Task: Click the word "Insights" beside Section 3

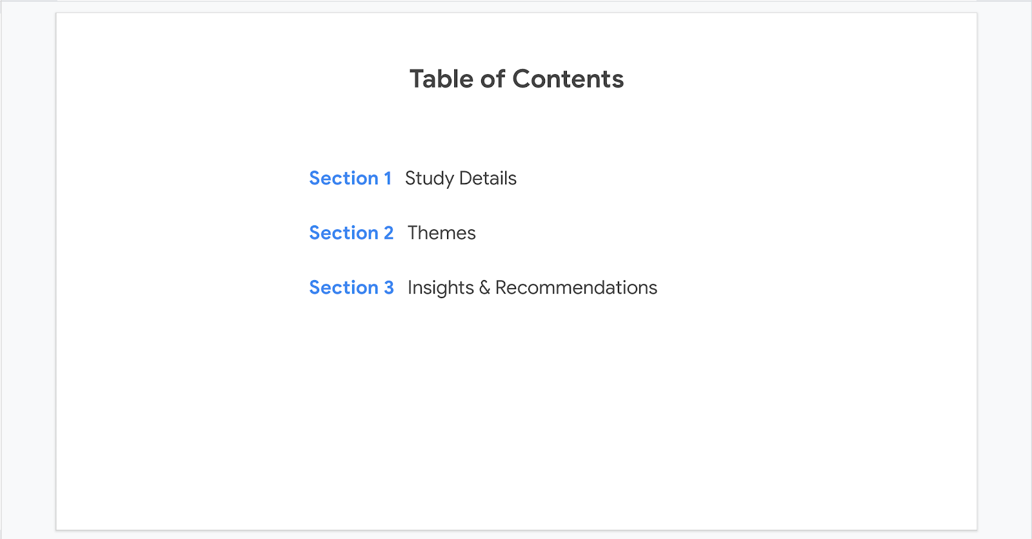Action: 441,288
